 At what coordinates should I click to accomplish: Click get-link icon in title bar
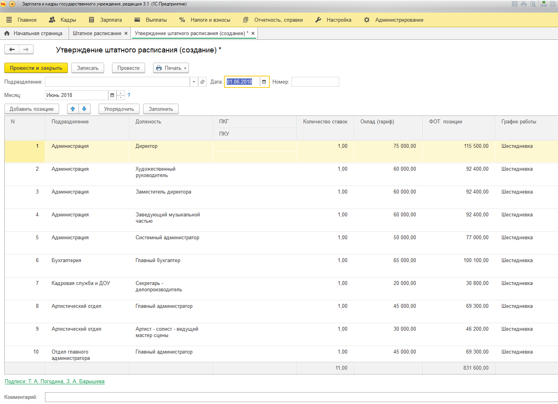click(x=544, y=4)
